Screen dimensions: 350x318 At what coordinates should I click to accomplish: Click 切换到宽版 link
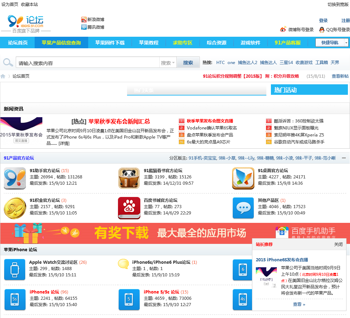[x=338, y=5]
